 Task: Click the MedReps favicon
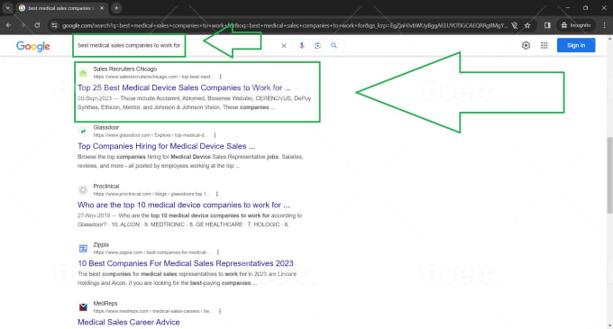tap(83, 307)
